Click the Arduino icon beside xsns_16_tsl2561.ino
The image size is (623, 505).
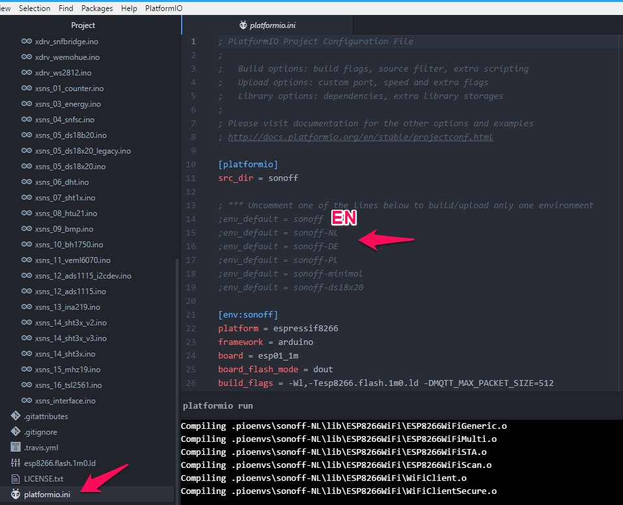coord(27,385)
